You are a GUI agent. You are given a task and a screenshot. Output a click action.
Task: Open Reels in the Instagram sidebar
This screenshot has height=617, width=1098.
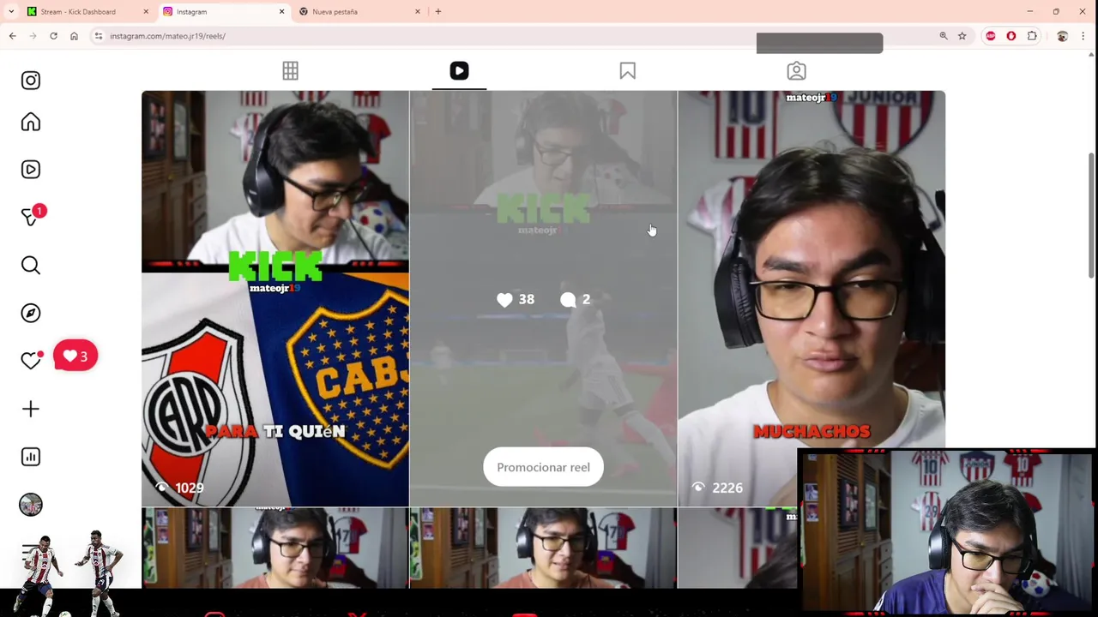point(31,170)
